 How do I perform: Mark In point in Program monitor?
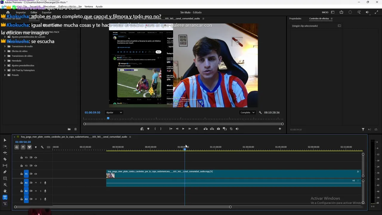(155, 129)
